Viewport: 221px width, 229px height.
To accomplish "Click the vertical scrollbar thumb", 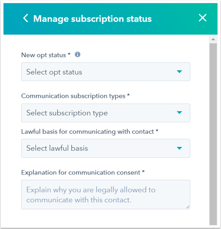I will tap(213, 134).
